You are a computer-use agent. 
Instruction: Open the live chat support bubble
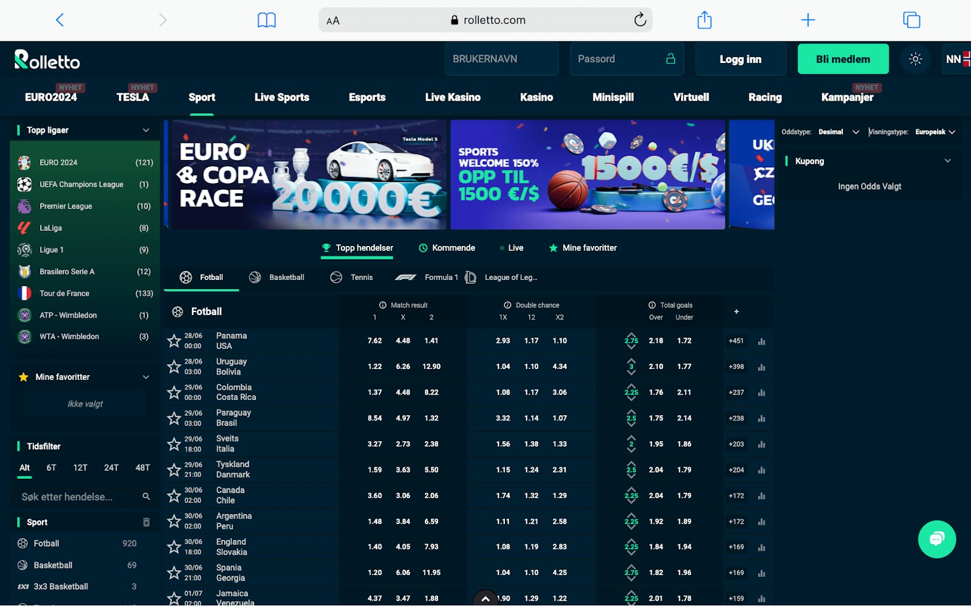(936, 539)
